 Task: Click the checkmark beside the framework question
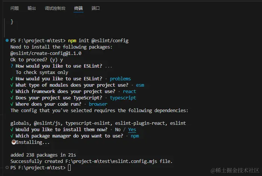(12, 91)
